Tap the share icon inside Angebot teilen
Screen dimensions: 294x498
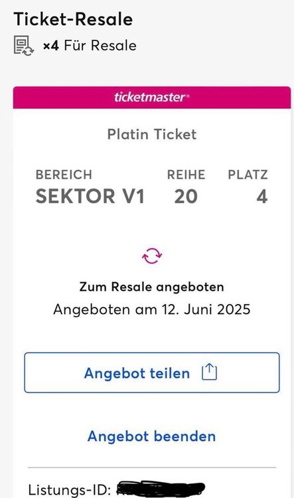point(210,373)
